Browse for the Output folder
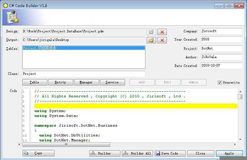Image resolution: width=247 pixels, height=160 pixels. pos(151,40)
